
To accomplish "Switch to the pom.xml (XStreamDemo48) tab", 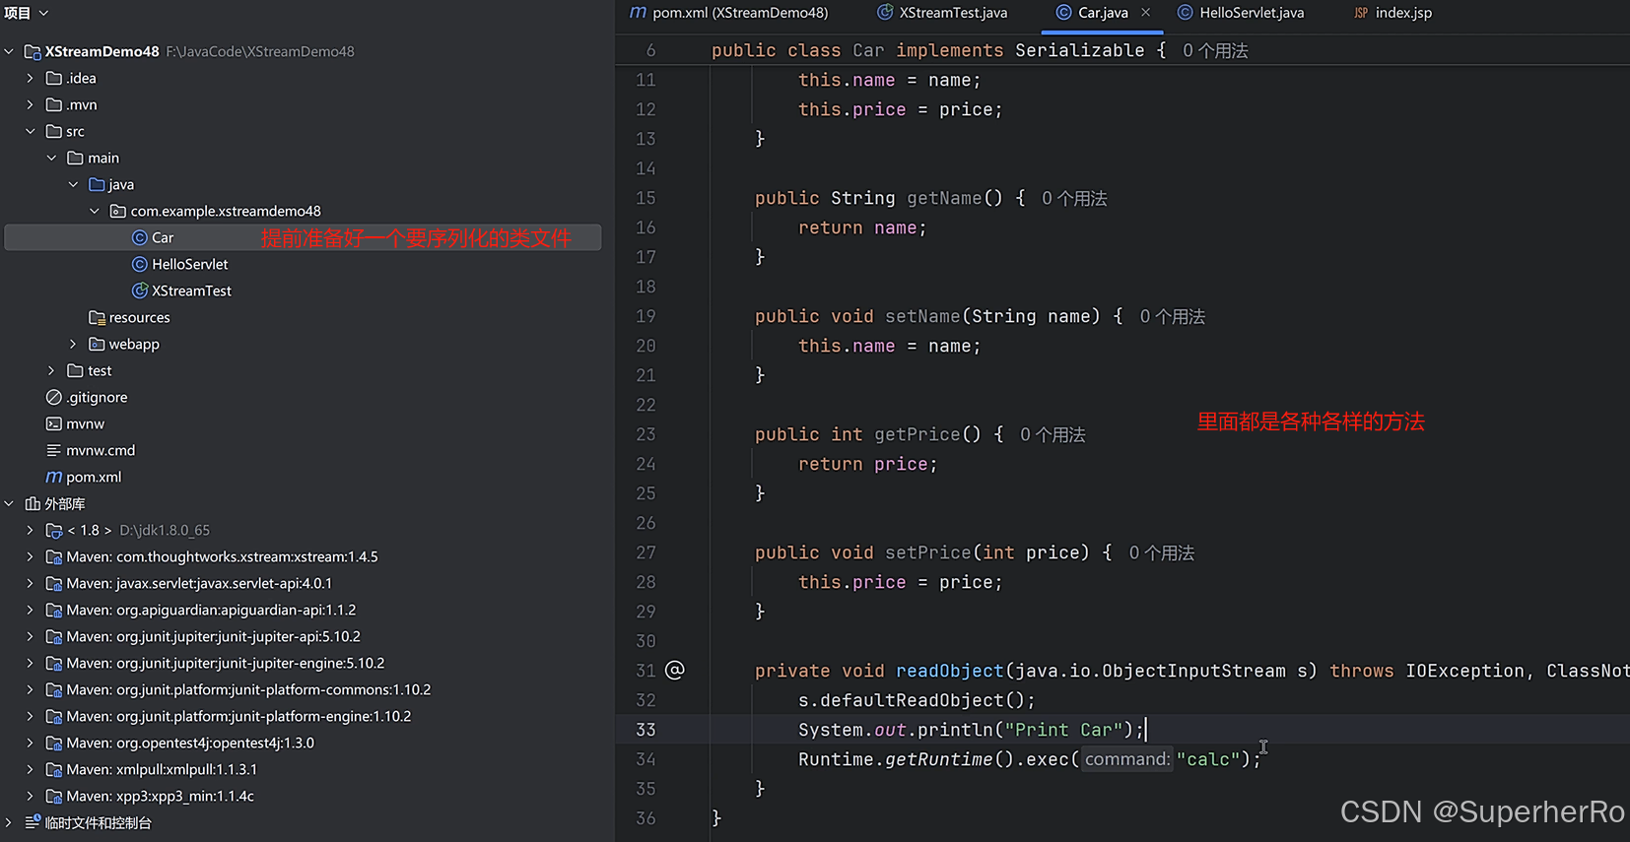I will [729, 13].
